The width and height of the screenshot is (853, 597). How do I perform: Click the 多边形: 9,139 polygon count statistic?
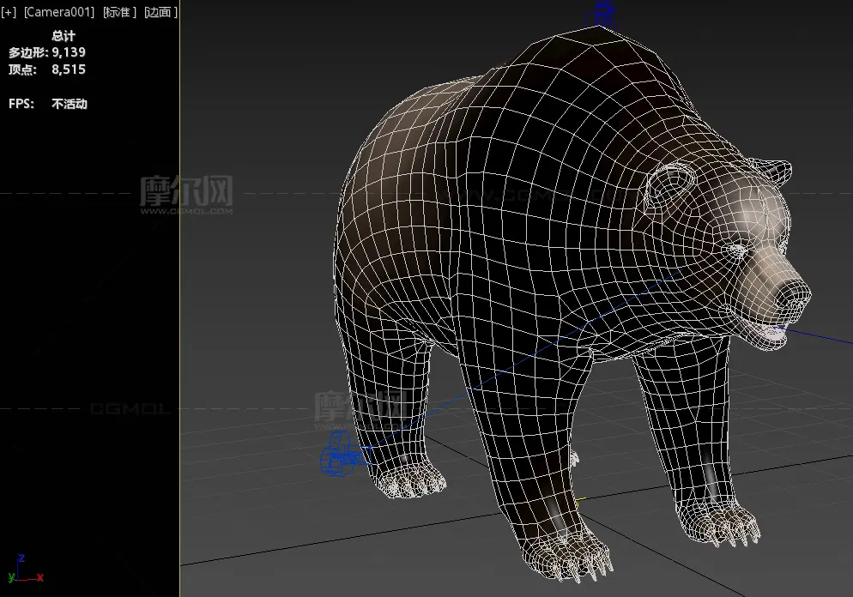(x=47, y=52)
